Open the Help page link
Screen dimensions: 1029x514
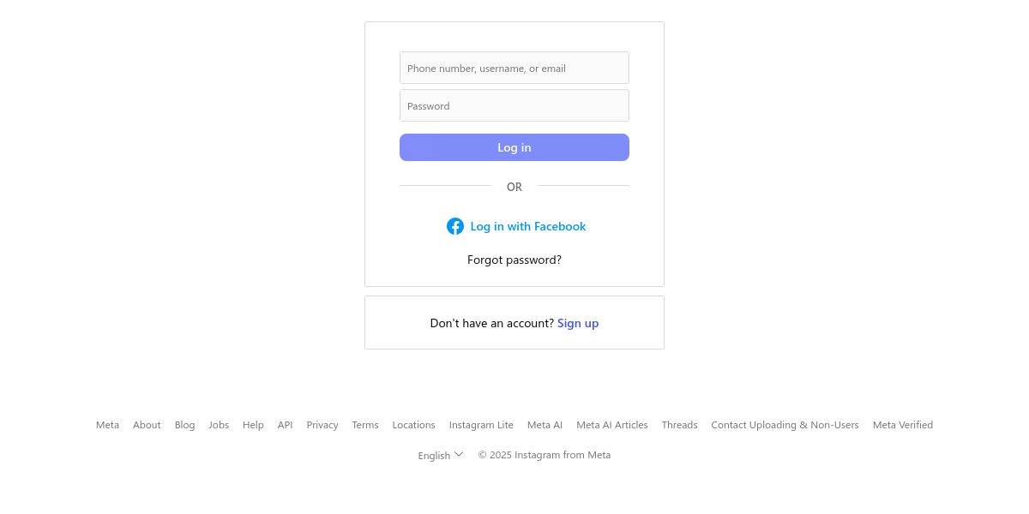coord(253,425)
